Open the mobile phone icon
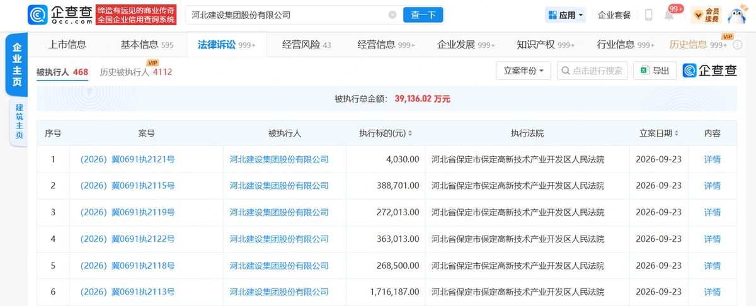 click(649, 14)
